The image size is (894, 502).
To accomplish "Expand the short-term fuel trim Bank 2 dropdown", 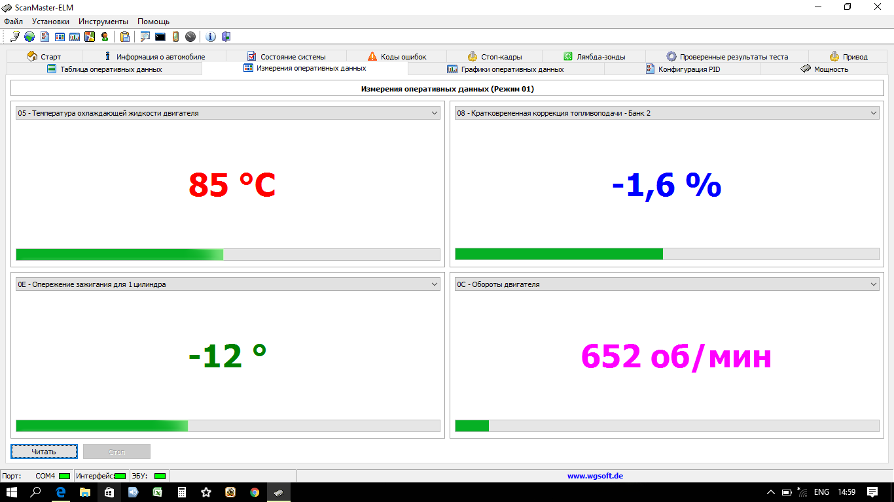I will [x=874, y=113].
